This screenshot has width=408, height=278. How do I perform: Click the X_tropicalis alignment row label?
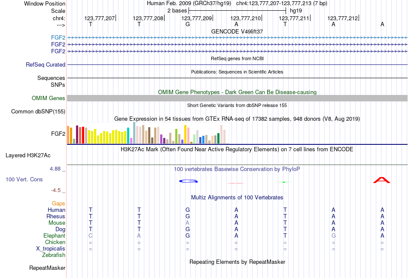(51, 249)
